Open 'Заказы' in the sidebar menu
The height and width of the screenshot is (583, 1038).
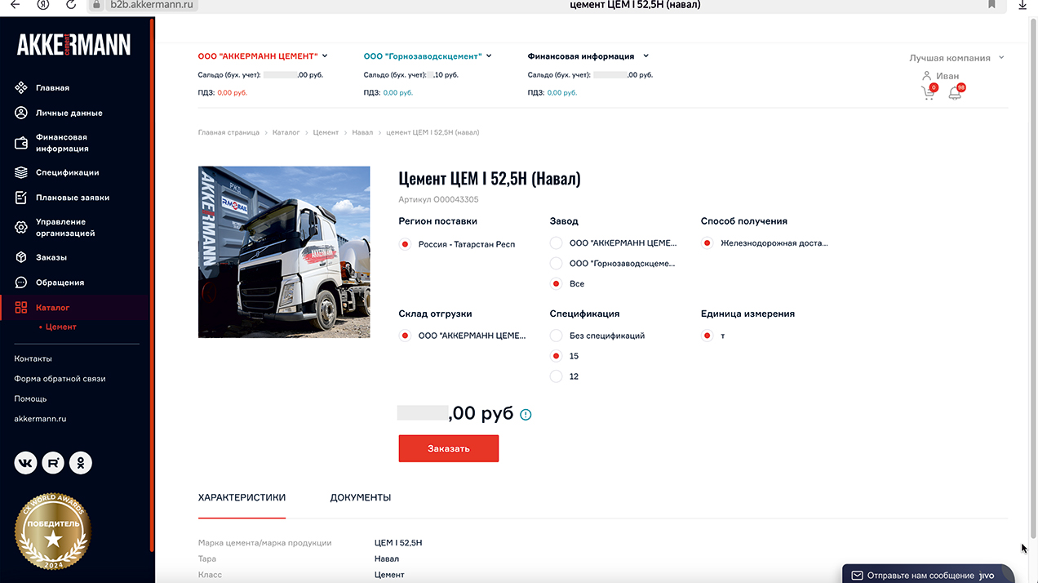51,257
